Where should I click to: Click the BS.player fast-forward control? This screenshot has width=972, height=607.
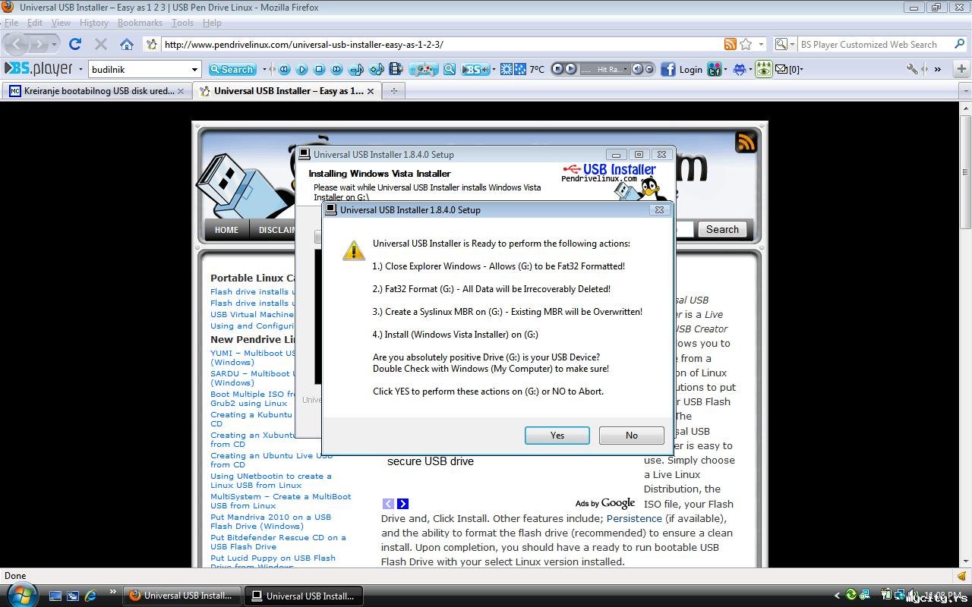point(336,69)
